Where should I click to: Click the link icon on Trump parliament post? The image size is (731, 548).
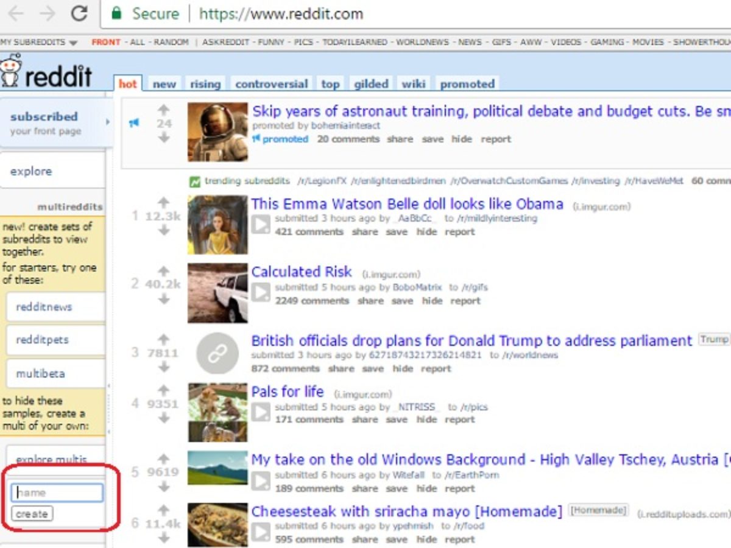point(217,354)
